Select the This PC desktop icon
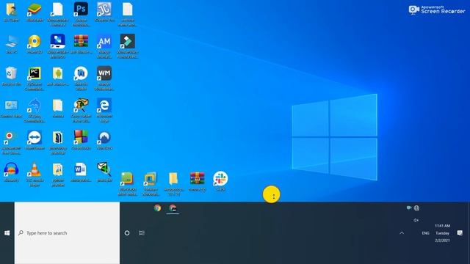470x264 pixels. 12,44
